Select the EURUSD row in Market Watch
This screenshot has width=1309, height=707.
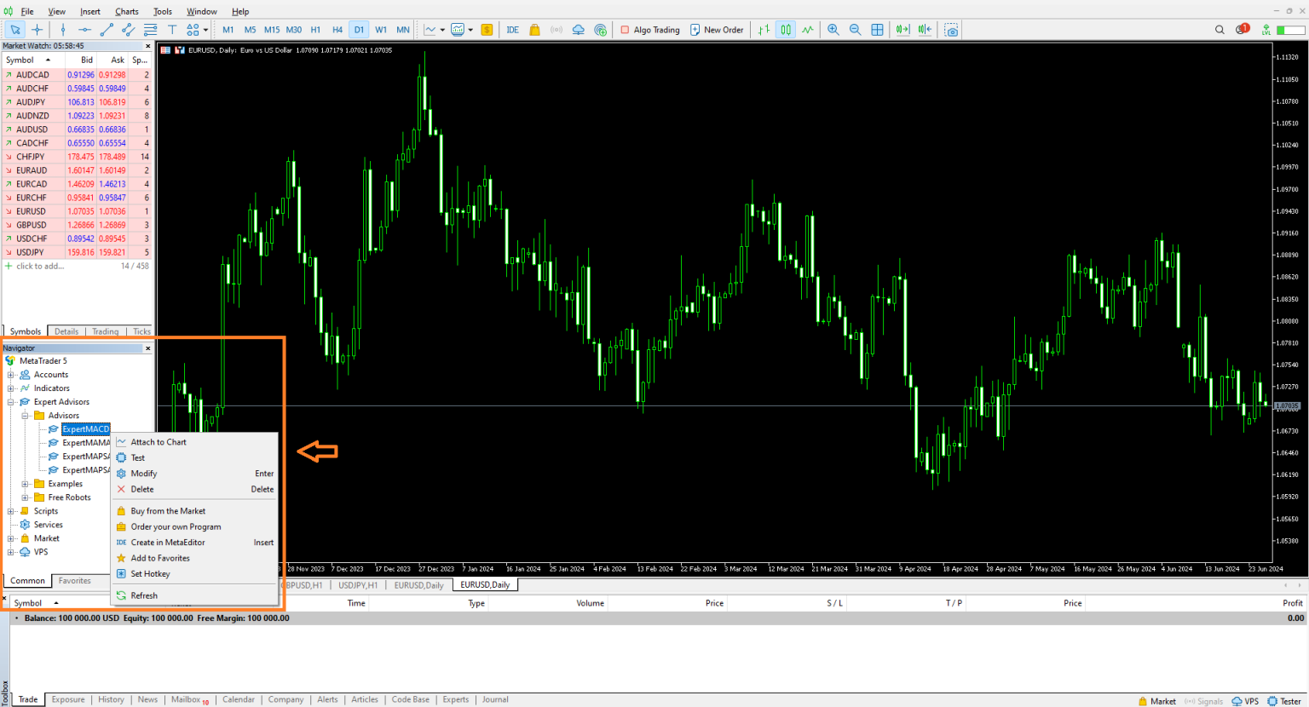click(32, 210)
